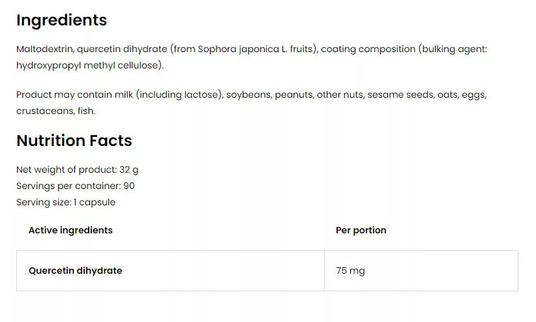
Task: Click the '32 g' weight value
Action: tap(129, 169)
